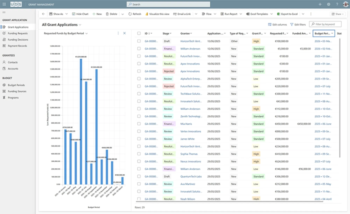Screen dimensions: 350x214
Task: Open Budget Periods in the sidebar
Action: coord(16,85)
